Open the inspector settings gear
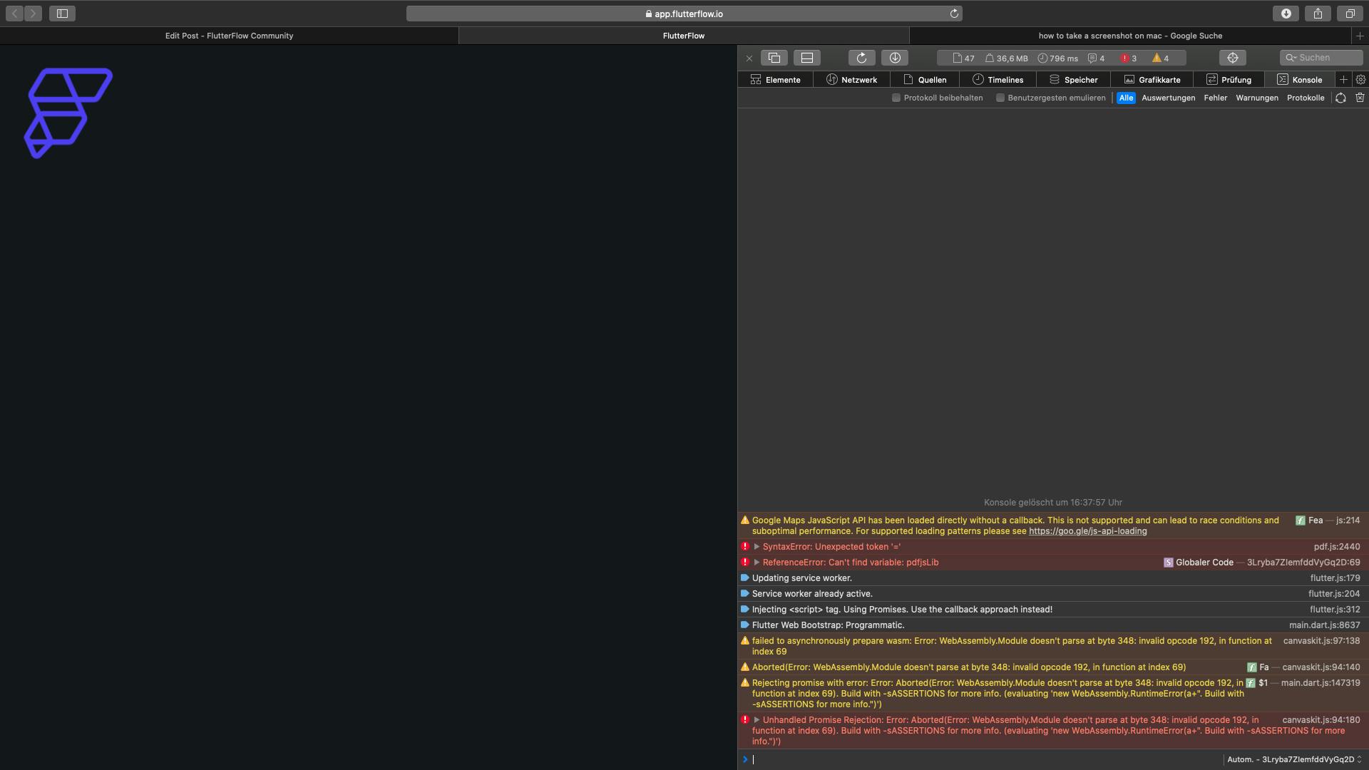 point(1360,80)
